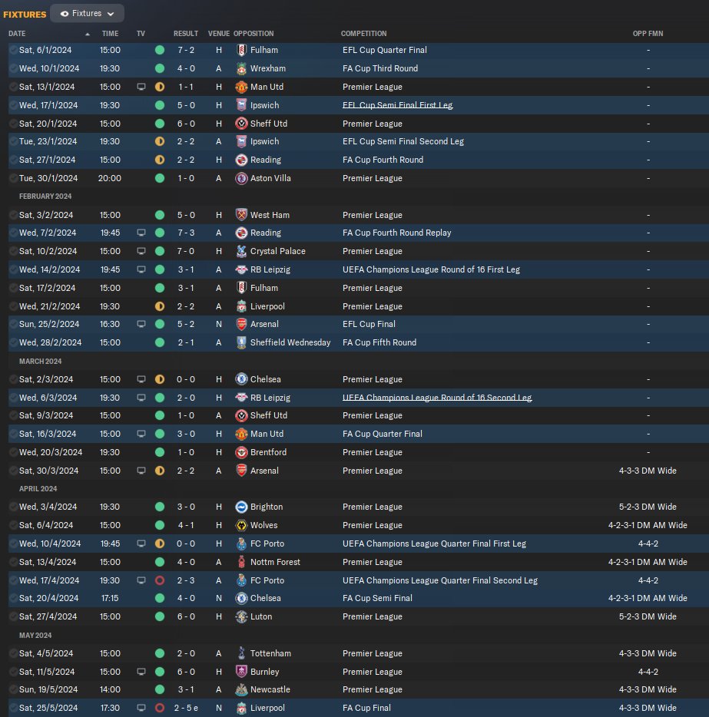Click Fulham club badge in EFL Cup Quarter Final row
This screenshot has width=709, height=717.
click(x=241, y=50)
